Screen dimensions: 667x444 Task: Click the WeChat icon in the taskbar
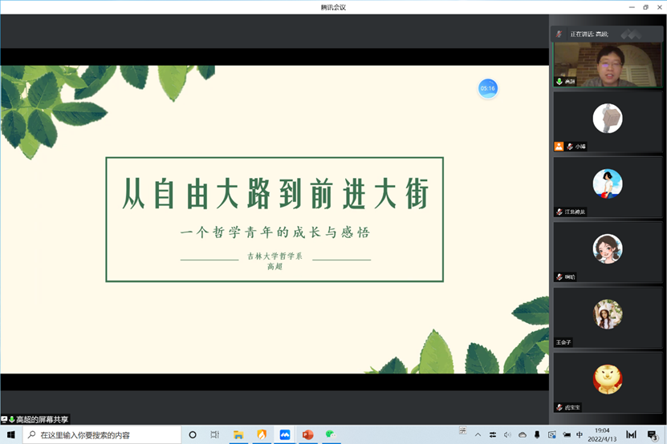point(330,435)
